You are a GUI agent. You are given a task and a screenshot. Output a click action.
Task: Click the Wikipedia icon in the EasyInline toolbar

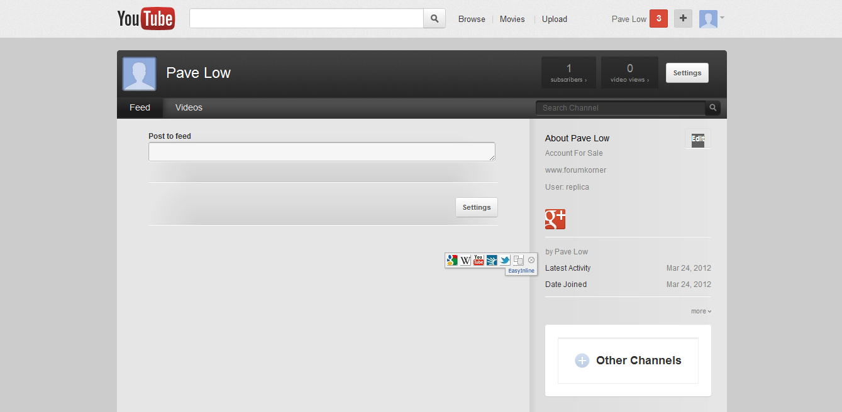[x=465, y=260]
